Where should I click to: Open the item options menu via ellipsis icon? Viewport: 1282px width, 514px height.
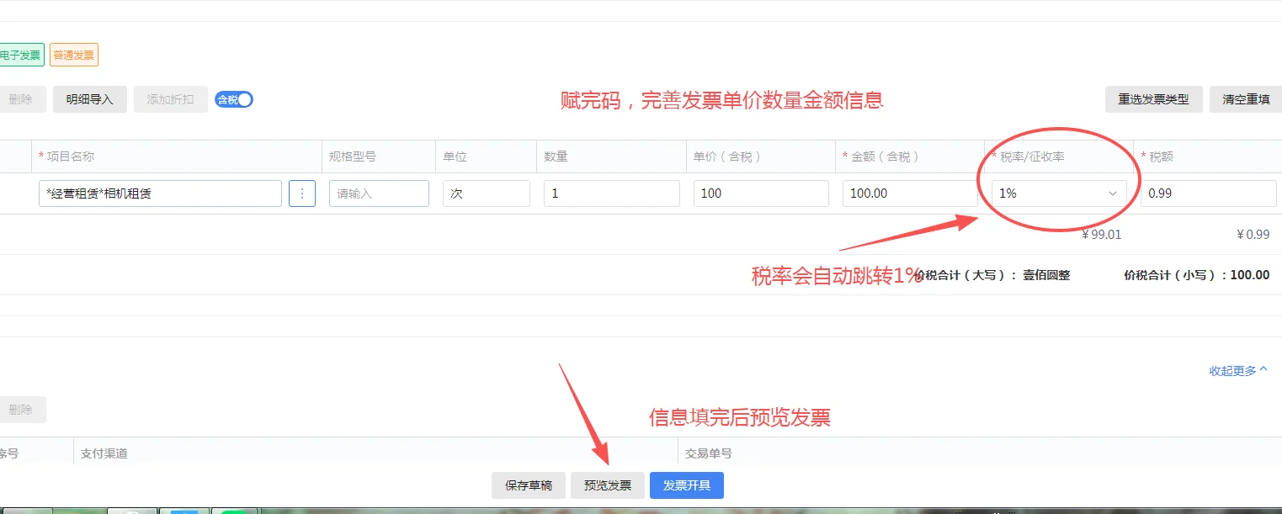(x=301, y=193)
